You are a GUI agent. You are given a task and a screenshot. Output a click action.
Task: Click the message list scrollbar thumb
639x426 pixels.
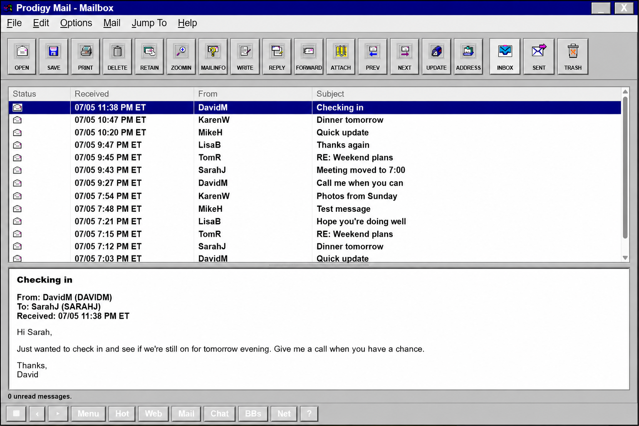point(625,168)
